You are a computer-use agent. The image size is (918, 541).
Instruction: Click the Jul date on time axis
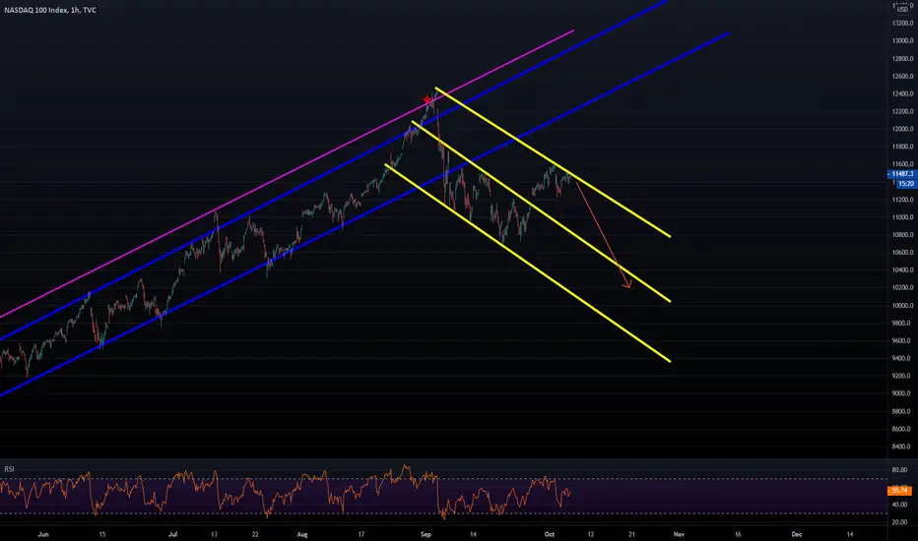[x=172, y=534]
